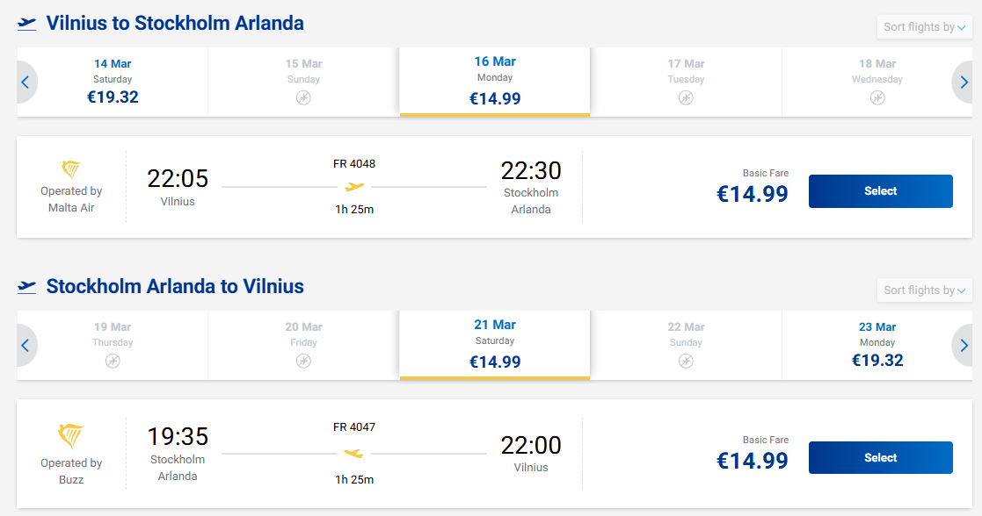Show earlier return dates with left arrow

click(25, 346)
